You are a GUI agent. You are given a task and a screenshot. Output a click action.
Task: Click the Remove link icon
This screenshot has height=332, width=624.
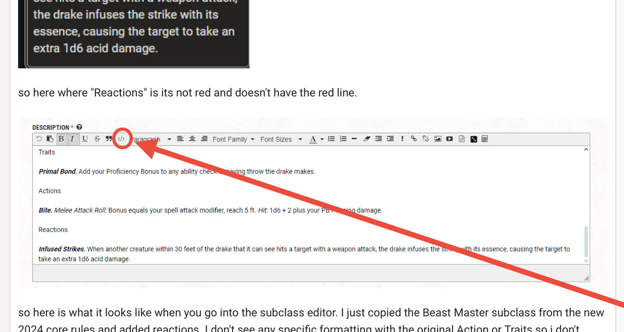click(426, 139)
